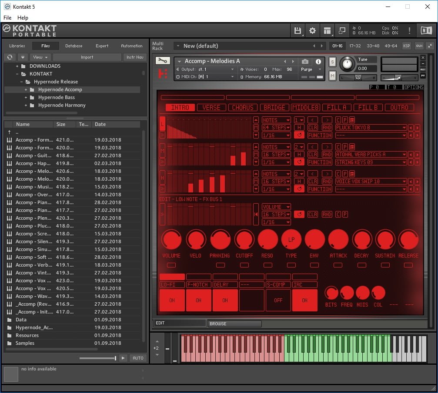Viewport: 438px width, 393px height.
Task: Click the CUTOFF knob
Action: tap(244, 240)
